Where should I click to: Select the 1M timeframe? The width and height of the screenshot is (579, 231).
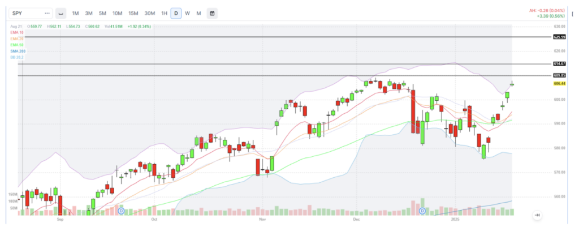point(75,14)
